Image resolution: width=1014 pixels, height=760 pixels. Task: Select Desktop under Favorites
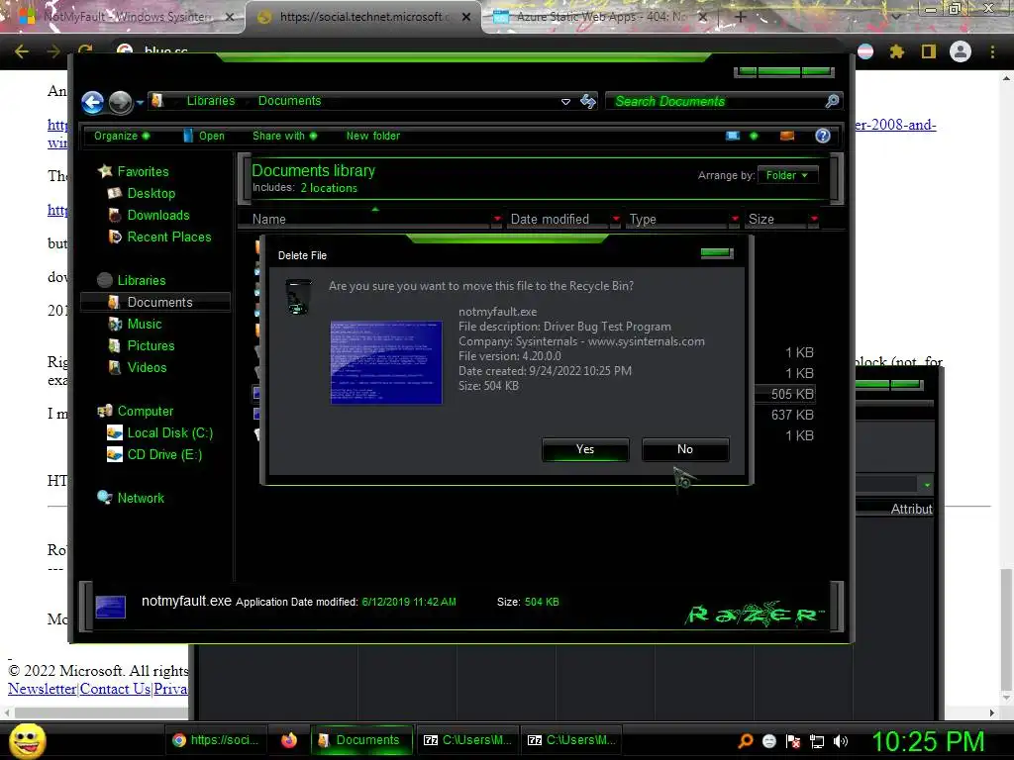tap(141, 193)
